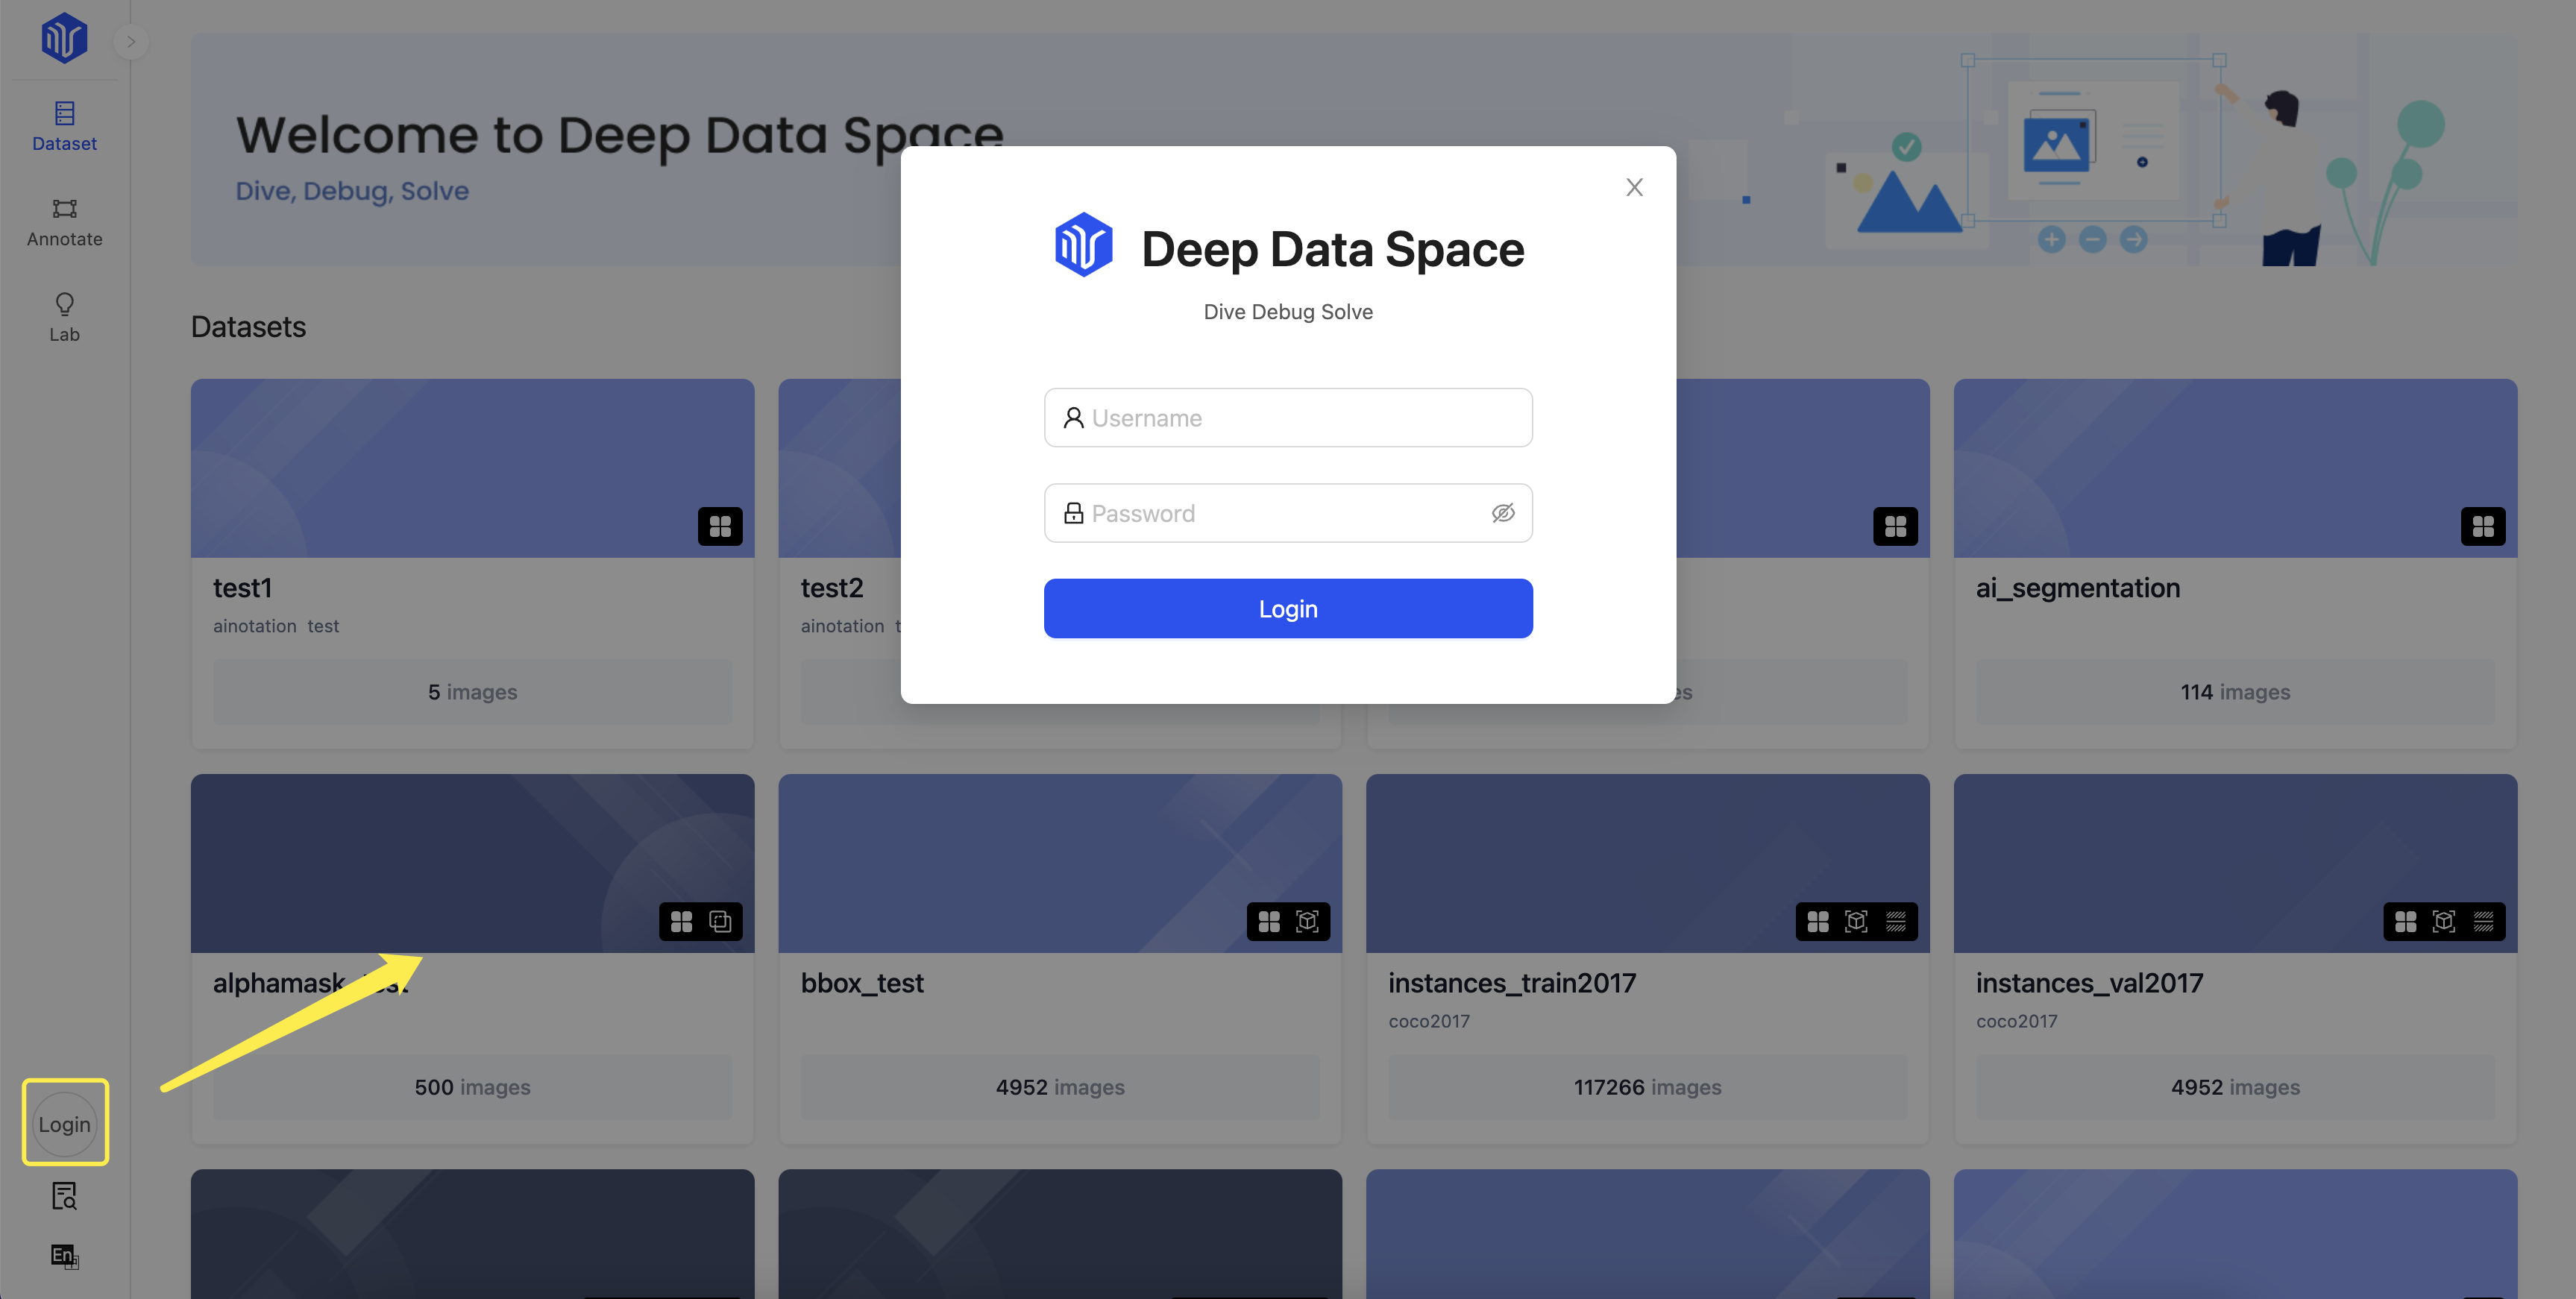2576x1299 pixels.
Task: Click the segmentation hatch icon on instances_train2017 card
Action: 1896,921
